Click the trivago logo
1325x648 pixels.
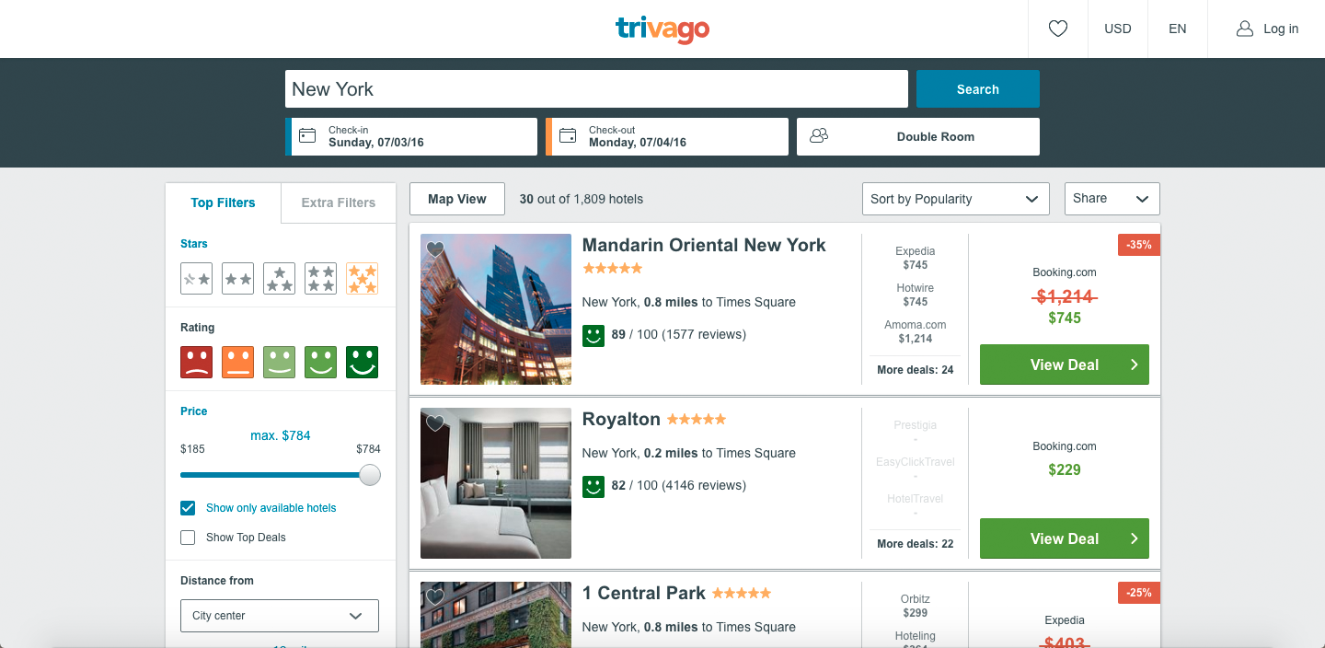662,29
